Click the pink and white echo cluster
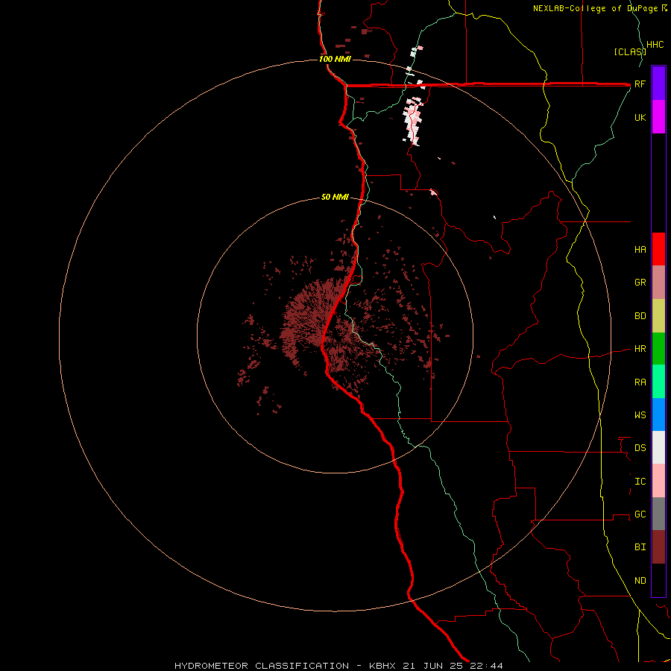671x671 pixels. point(413,120)
